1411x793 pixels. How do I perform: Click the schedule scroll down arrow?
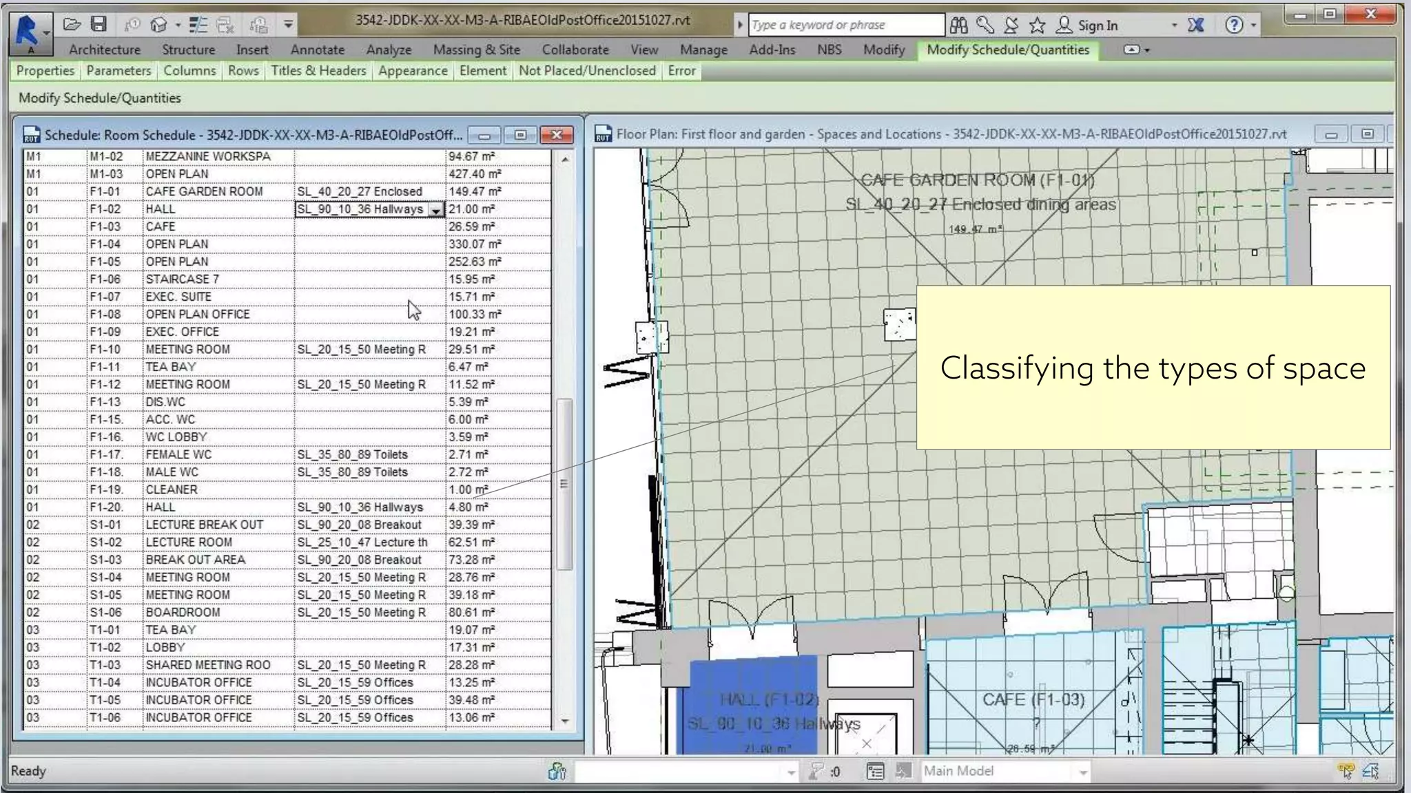pos(565,721)
